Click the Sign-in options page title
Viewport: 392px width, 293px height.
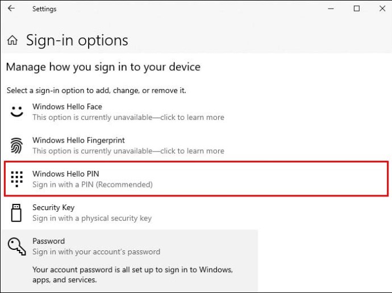(x=77, y=40)
